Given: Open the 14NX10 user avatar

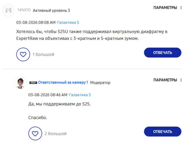Looking at the screenshot, I should (x=8, y=10).
